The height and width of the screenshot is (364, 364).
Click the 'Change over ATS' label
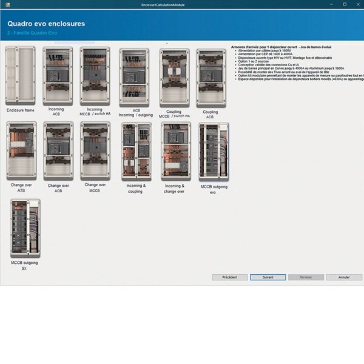pyautogui.click(x=21, y=187)
